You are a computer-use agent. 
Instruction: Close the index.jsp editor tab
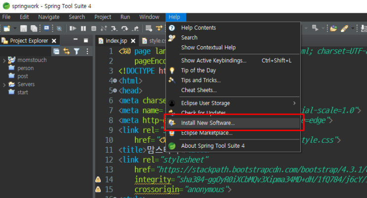click(133, 41)
